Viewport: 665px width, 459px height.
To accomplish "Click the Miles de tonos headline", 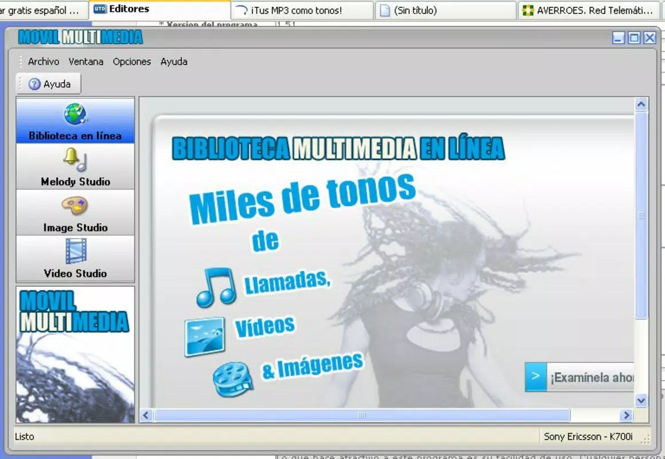I will point(302,199).
